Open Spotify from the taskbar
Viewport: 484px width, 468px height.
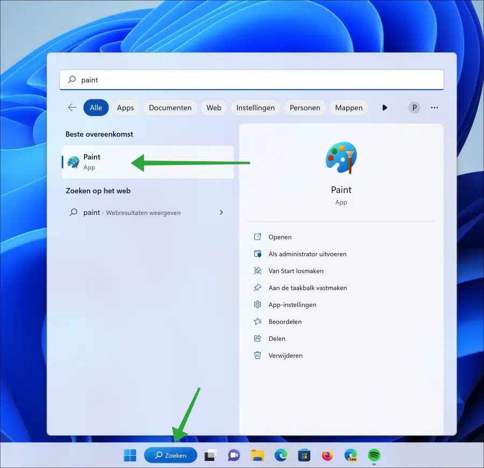(x=374, y=455)
